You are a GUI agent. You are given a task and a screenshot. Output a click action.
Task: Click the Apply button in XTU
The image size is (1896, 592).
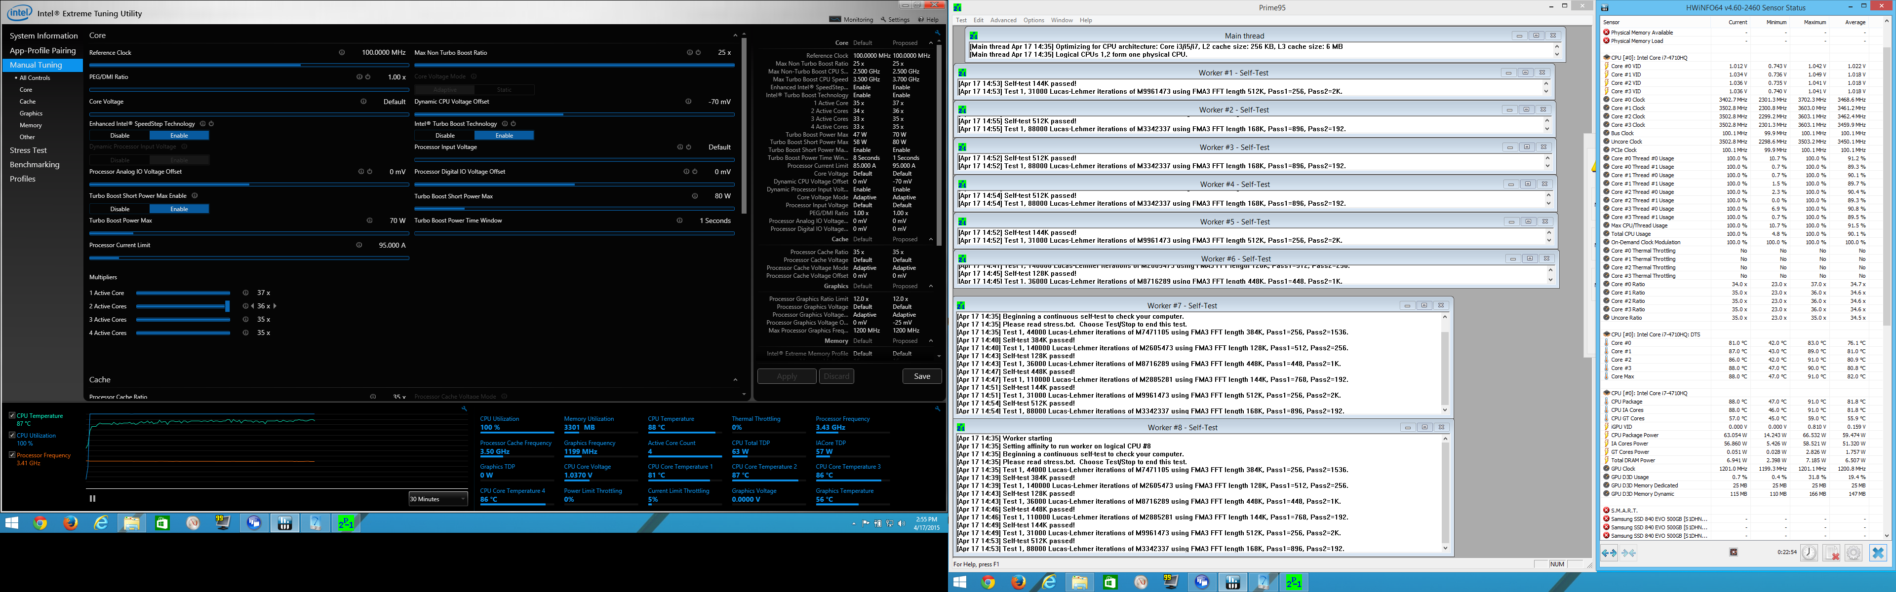(x=787, y=376)
